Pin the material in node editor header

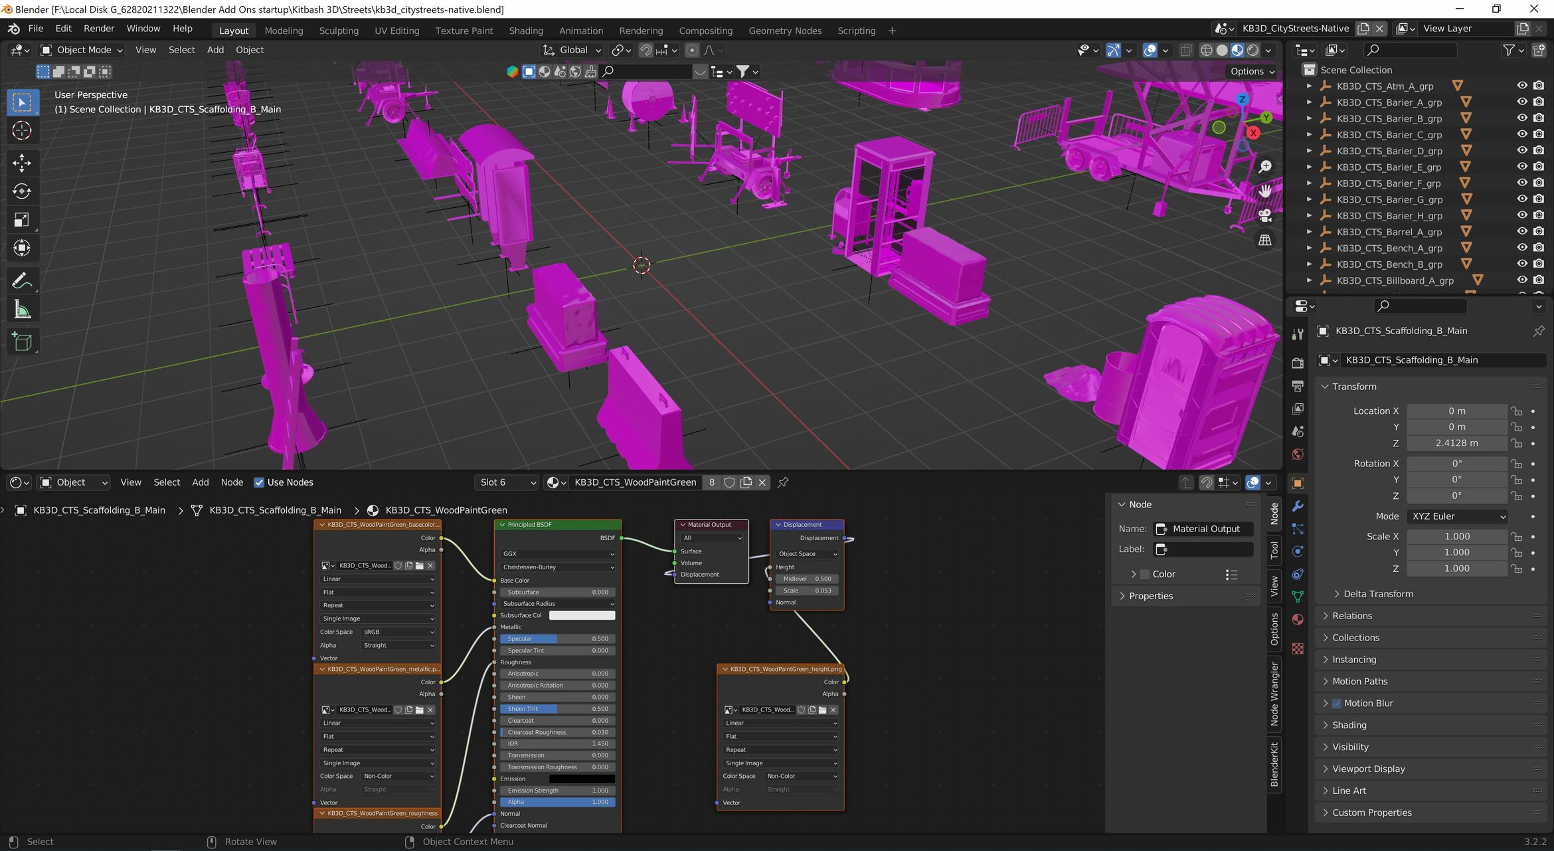pos(783,482)
